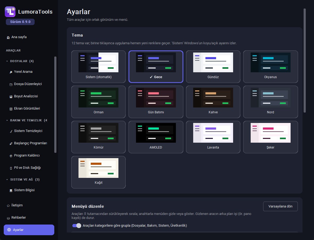Click the gear icon for Ayarlar

9,230
